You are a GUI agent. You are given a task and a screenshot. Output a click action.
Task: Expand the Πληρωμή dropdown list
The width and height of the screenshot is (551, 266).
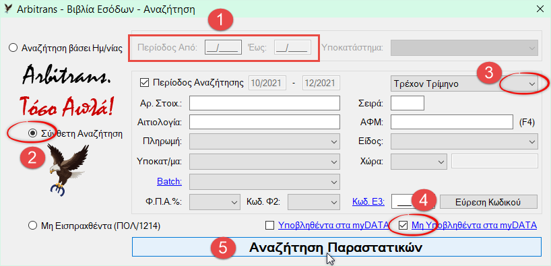pos(265,141)
